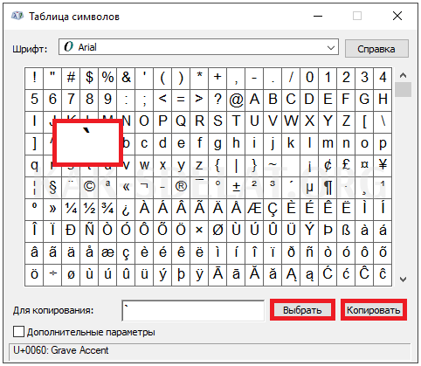
Task: Click the character table scrollbar thumb
Action: 403,89
